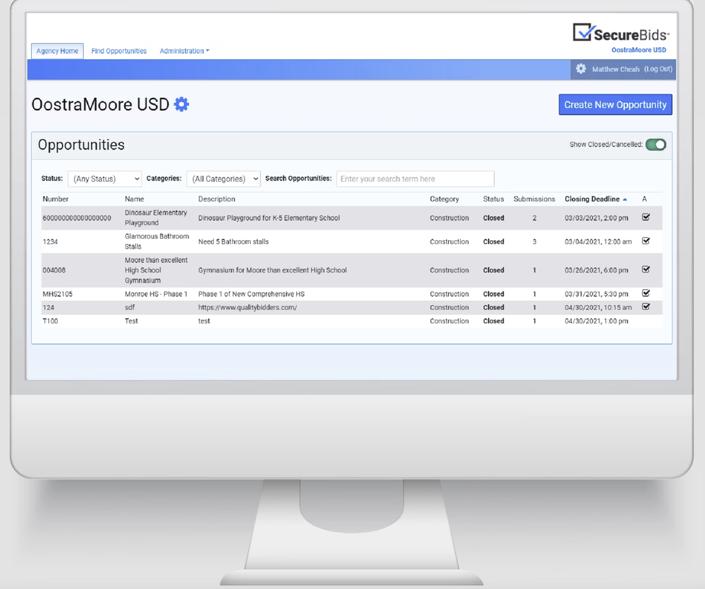Click 'Dinosaur Playground for K-5 Elementary School' description
Screen dimensions: 705x589
(x=269, y=218)
